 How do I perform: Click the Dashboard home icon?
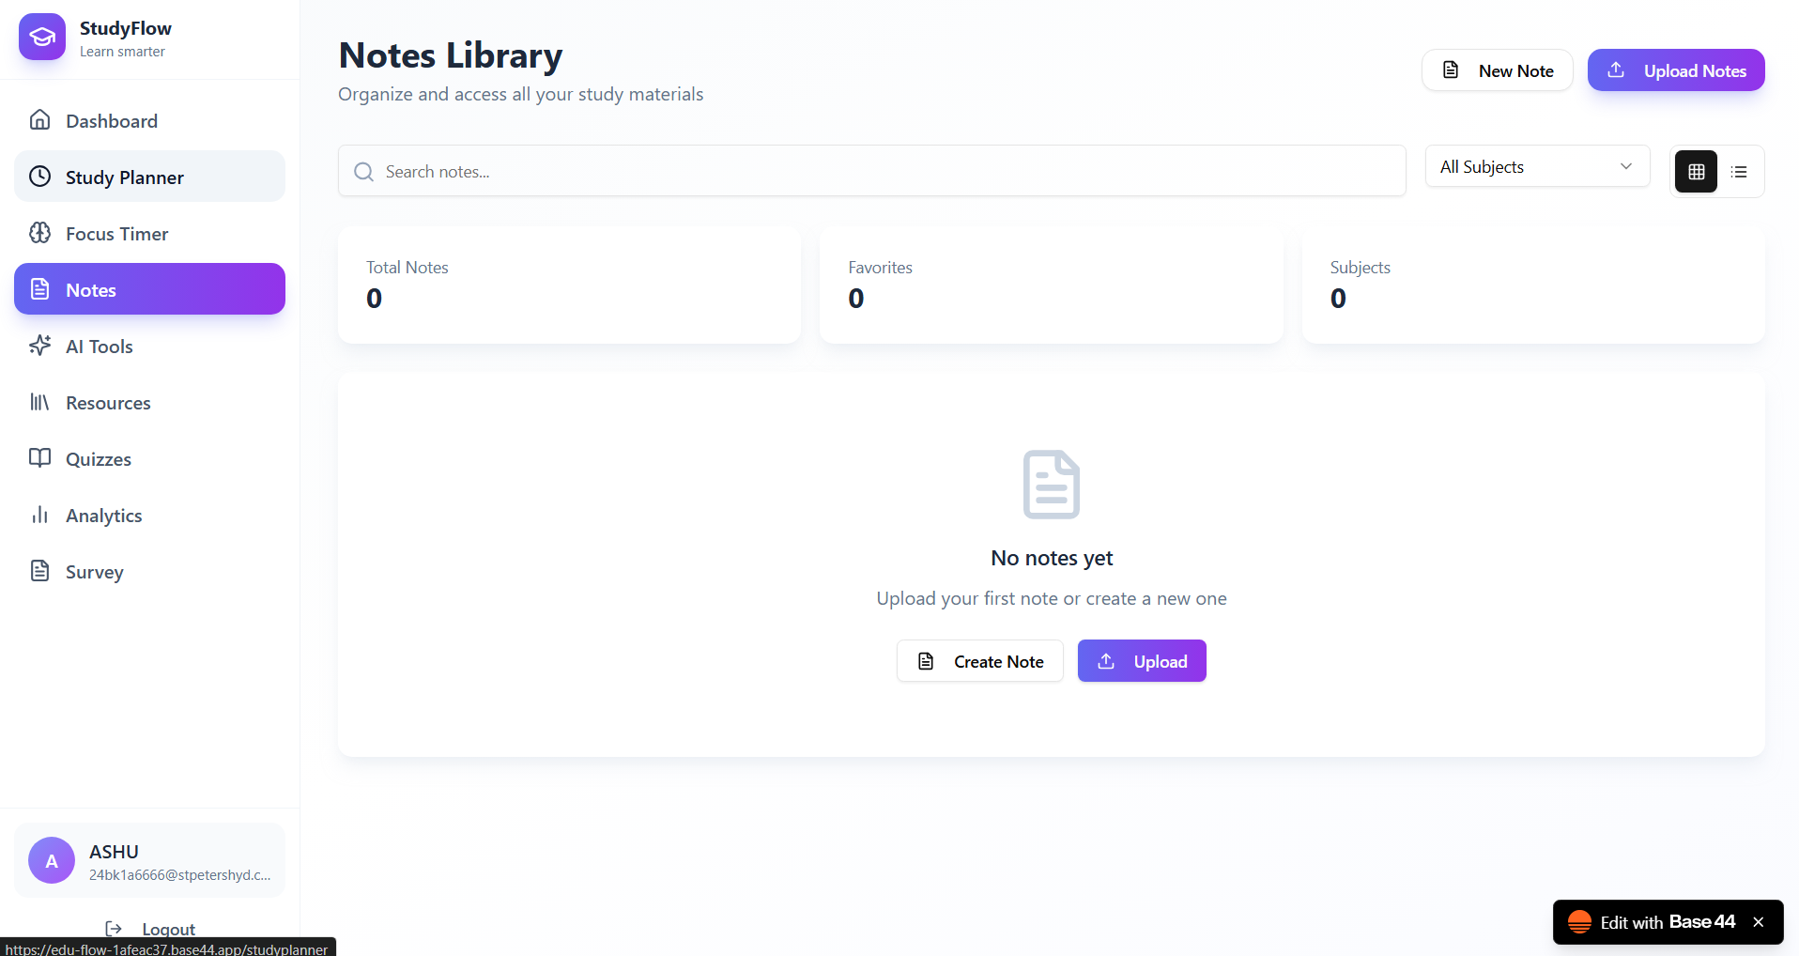[x=39, y=119]
